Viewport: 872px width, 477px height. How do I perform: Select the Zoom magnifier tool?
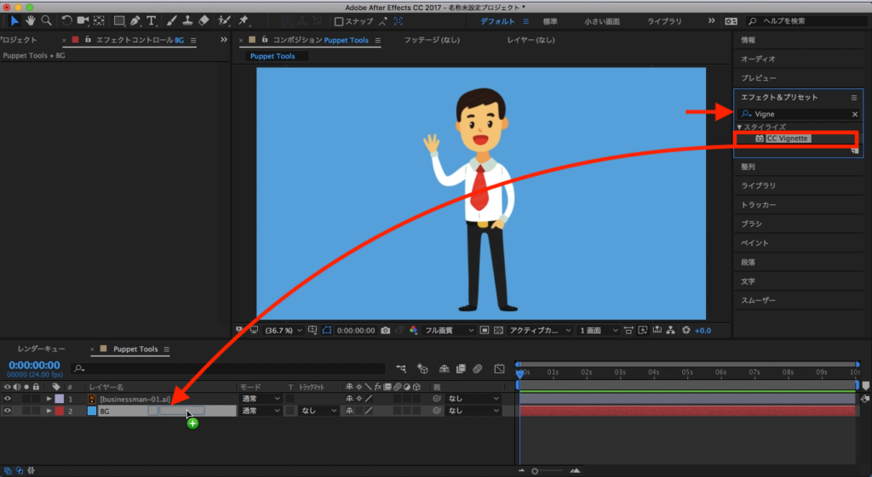coord(46,20)
